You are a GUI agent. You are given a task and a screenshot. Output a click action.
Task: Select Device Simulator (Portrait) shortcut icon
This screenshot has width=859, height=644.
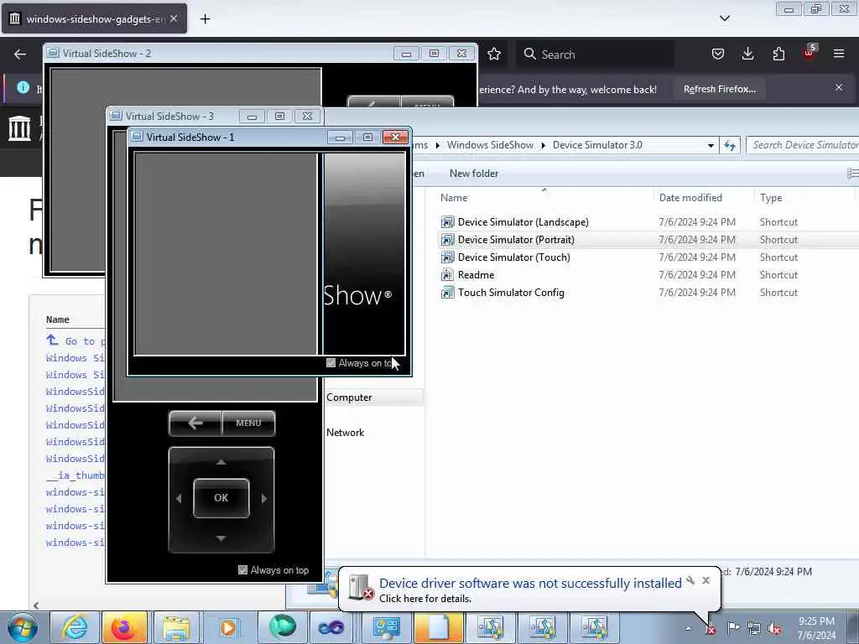(448, 240)
